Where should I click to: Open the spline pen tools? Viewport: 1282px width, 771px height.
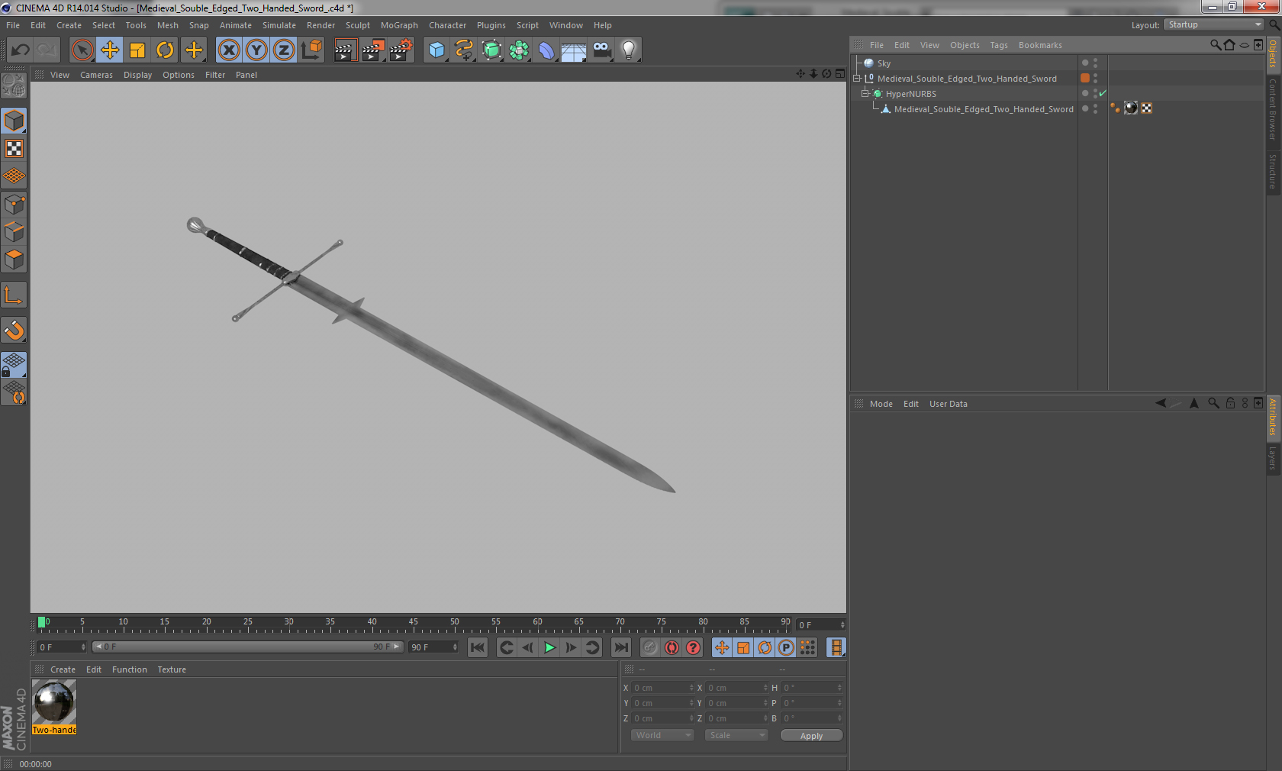click(x=464, y=50)
